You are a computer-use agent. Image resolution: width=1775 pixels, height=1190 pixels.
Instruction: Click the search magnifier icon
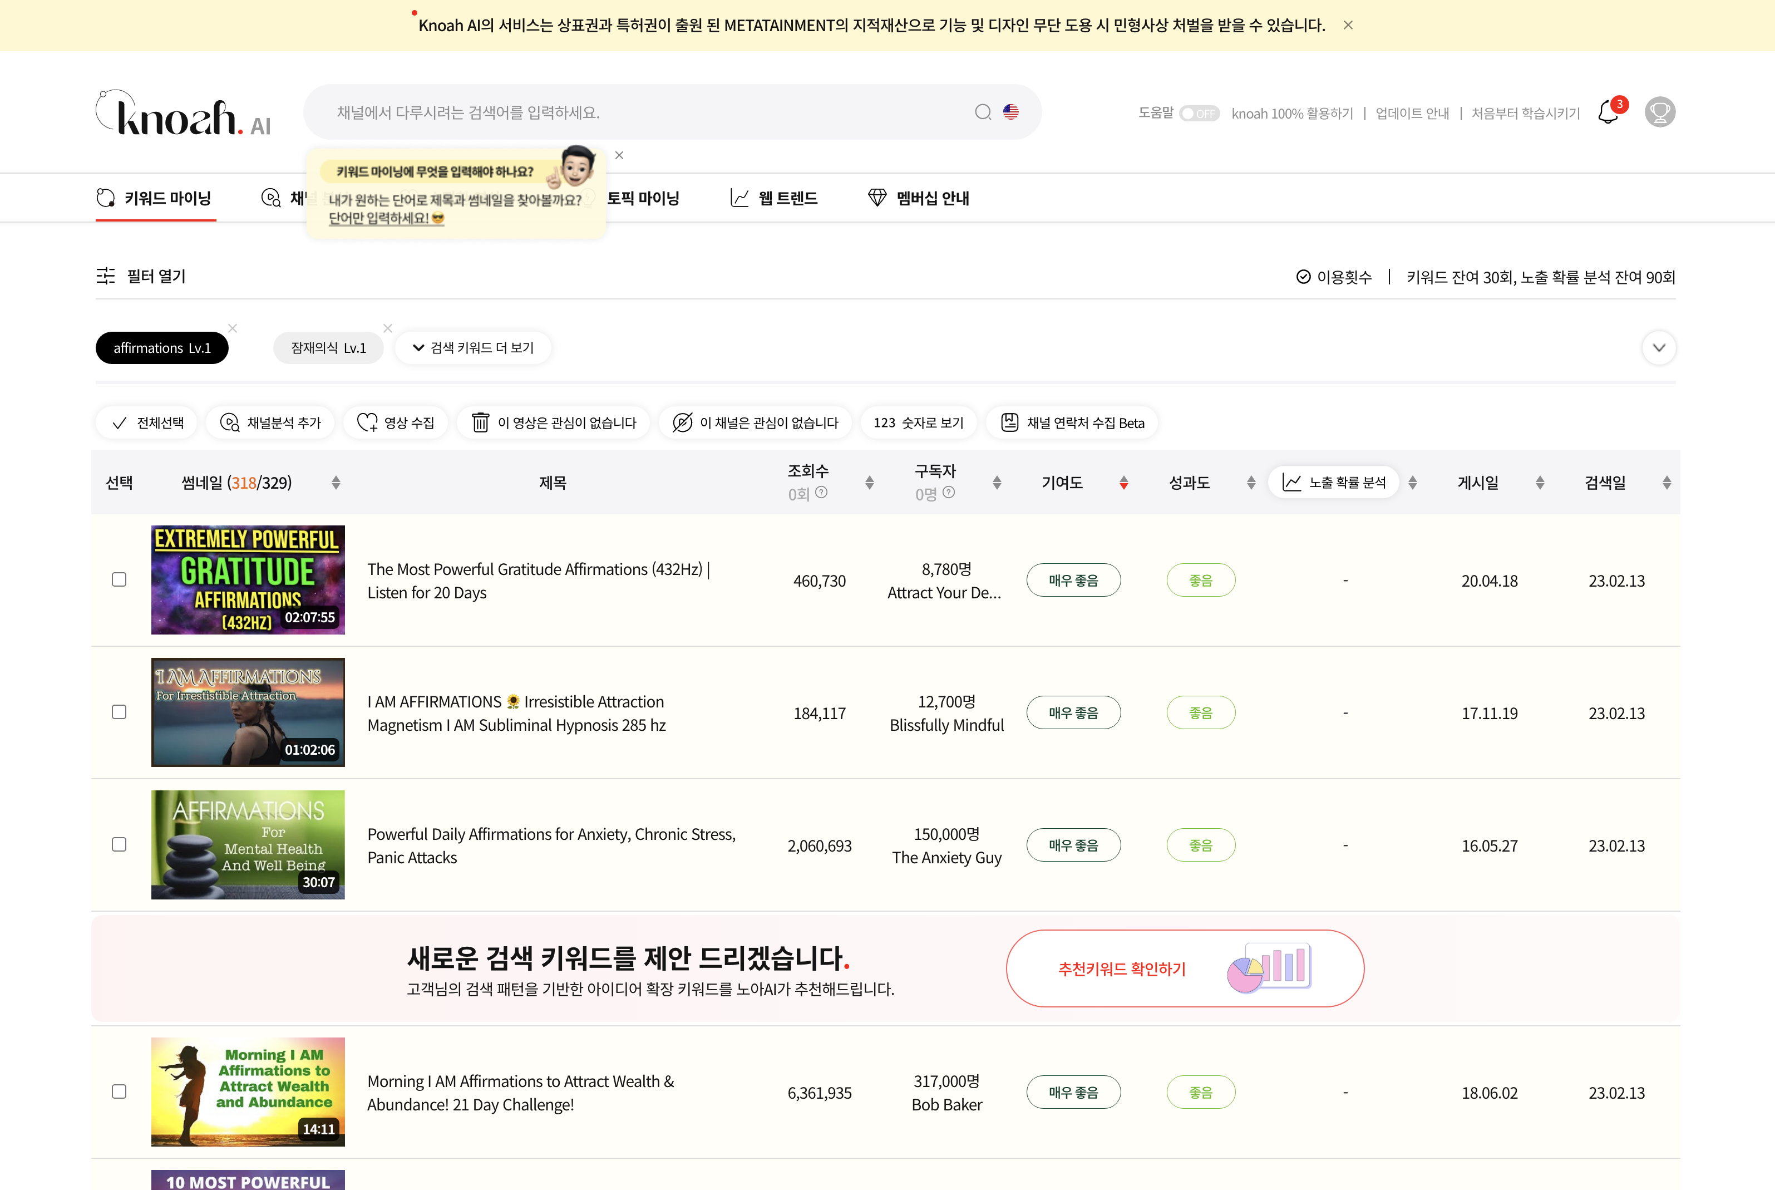[982, 112]
